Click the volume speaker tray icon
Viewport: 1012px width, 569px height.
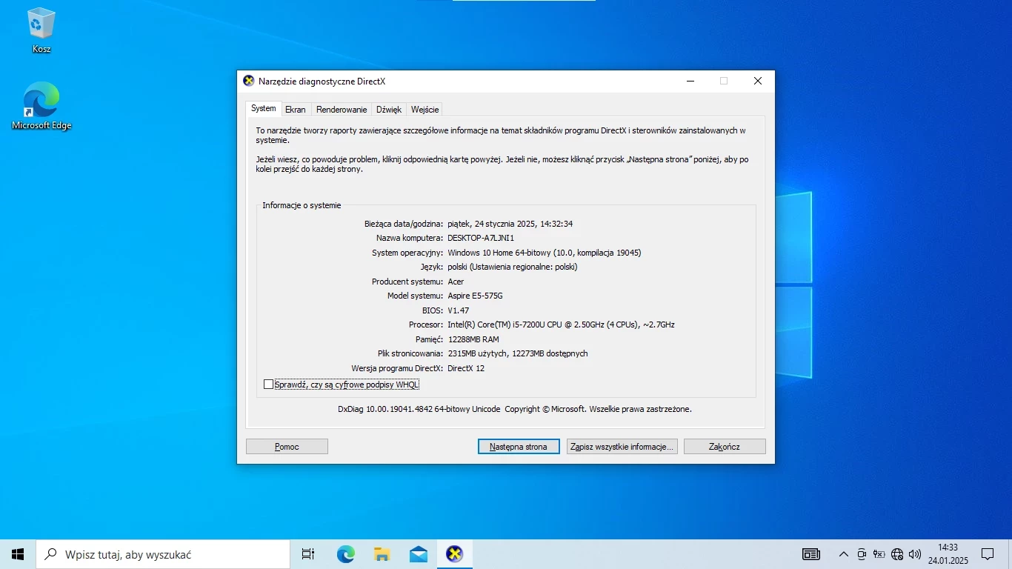915,554
